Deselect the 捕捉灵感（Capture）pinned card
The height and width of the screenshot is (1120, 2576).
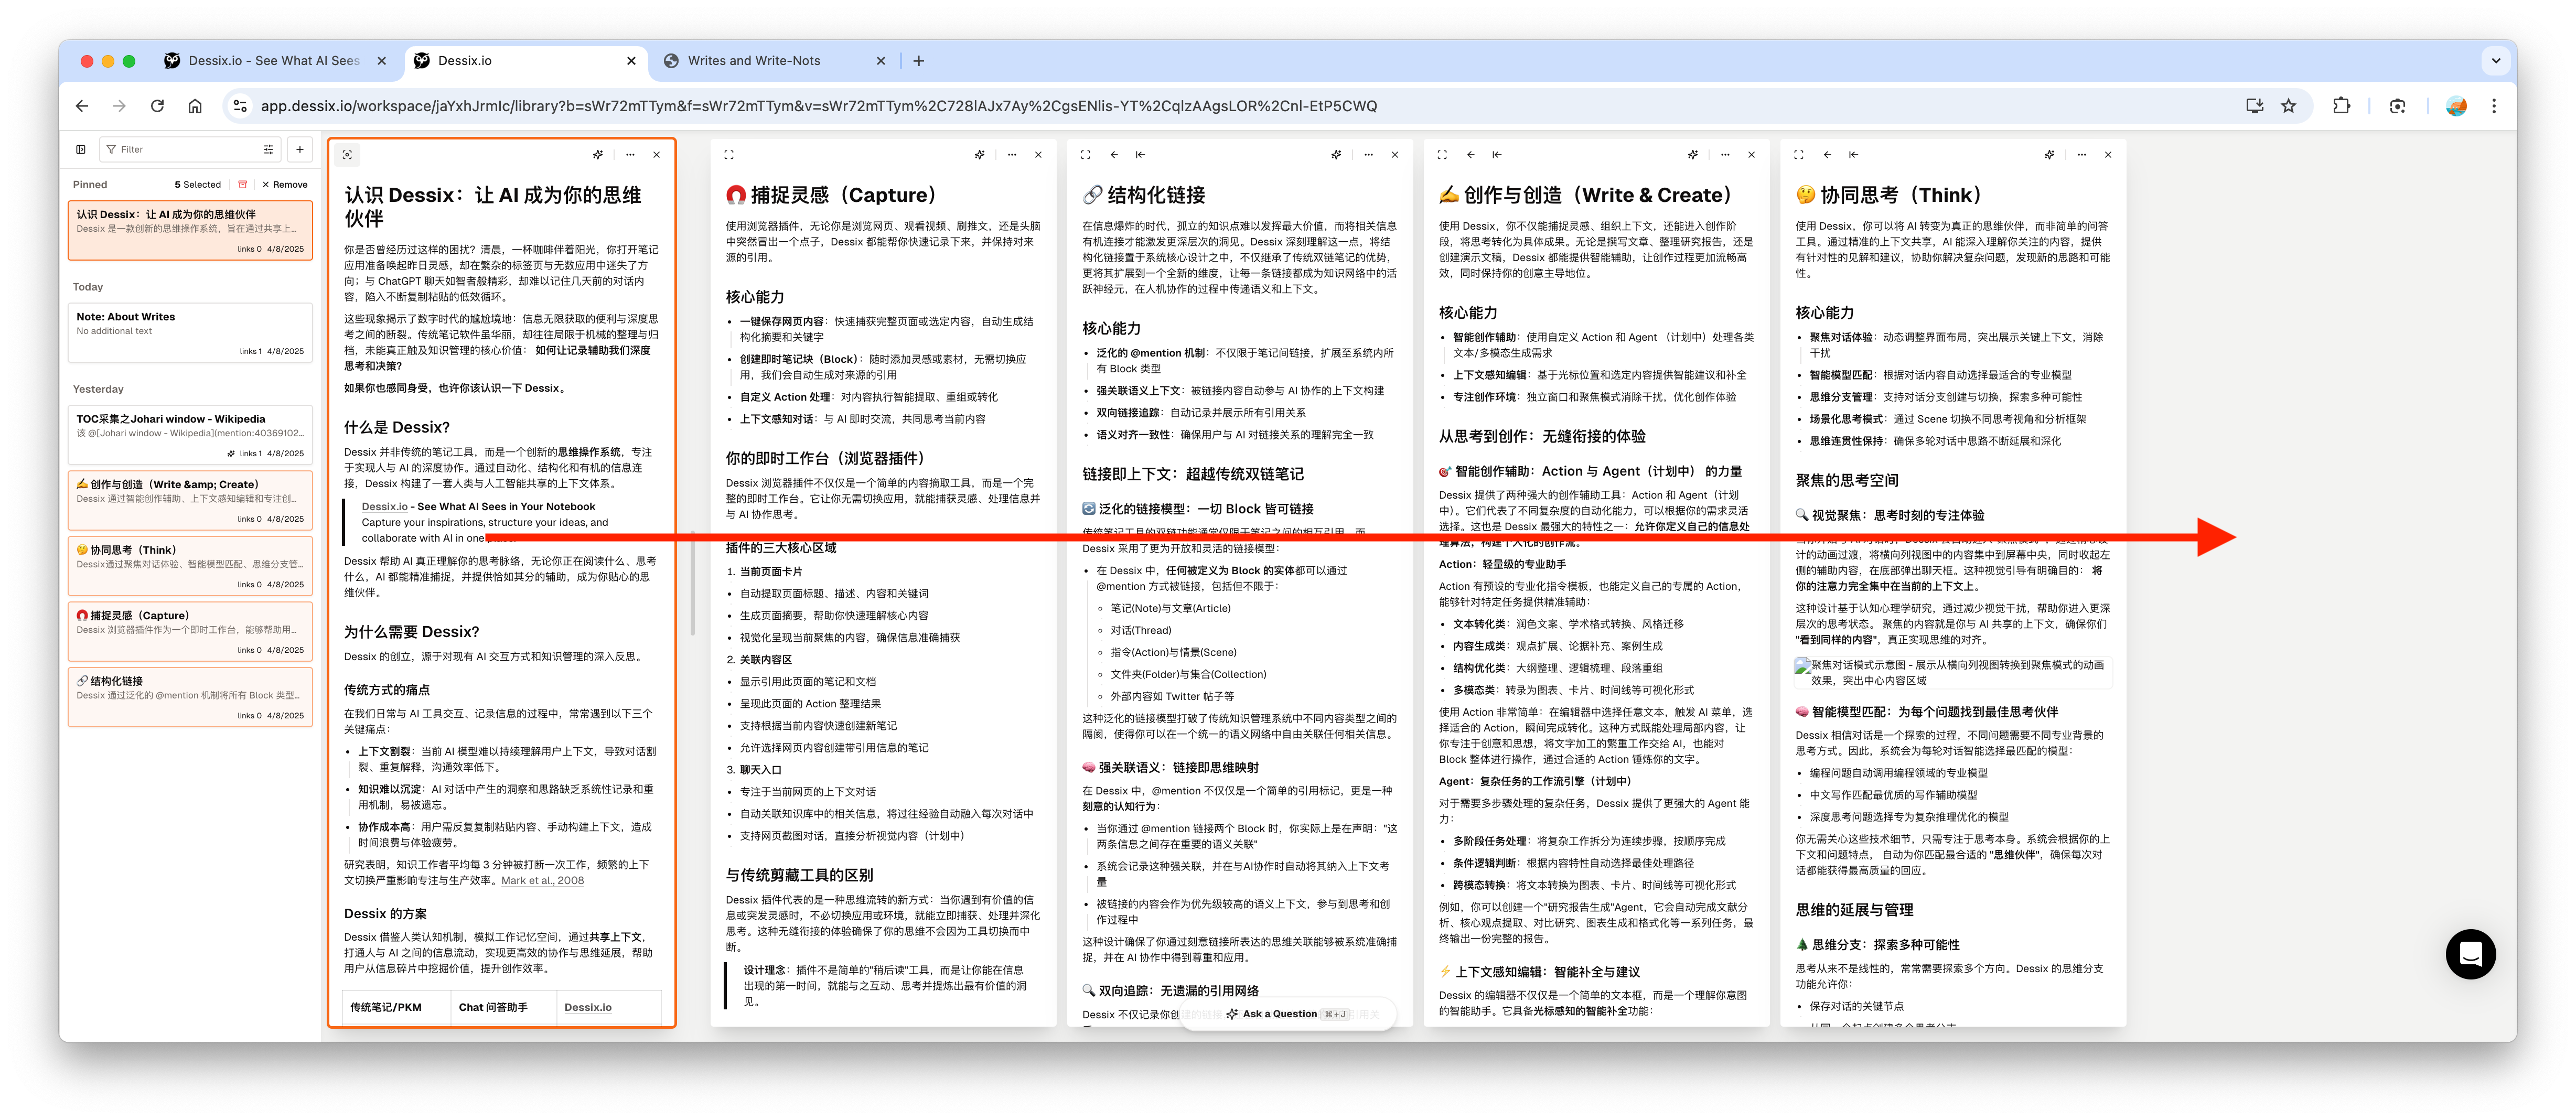click(x=190, y=631)
